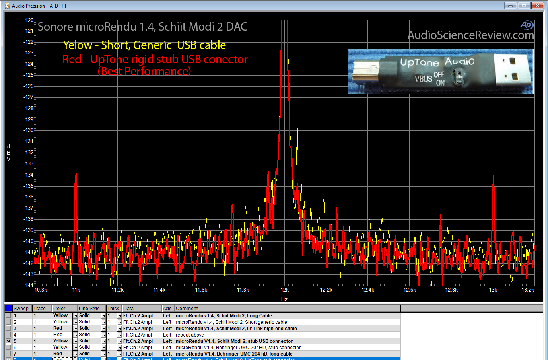Click the Line Style column header
The height and width of the screenshot is (360, 548).
tap(92, 308)
